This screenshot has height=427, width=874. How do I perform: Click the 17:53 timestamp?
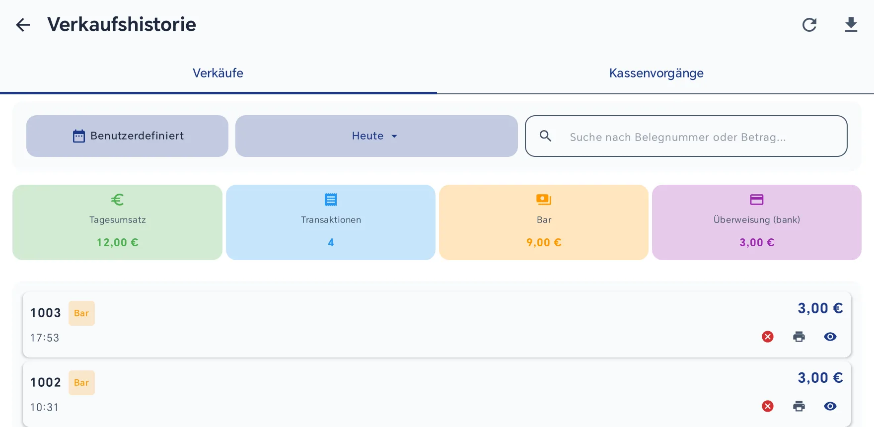45,338
